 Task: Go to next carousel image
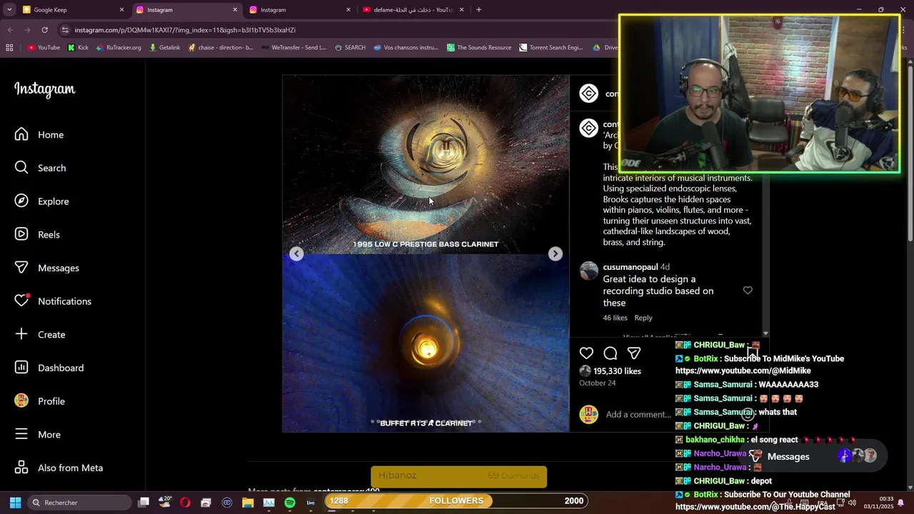(x=555, y=254)
